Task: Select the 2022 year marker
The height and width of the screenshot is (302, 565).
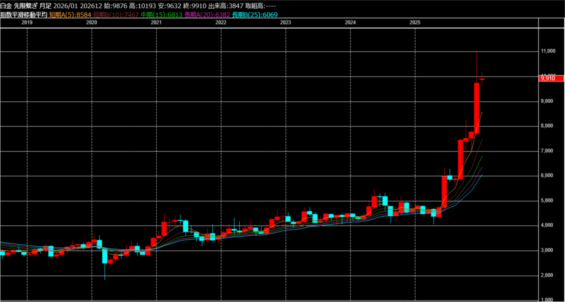Action: tap(221, 22)
